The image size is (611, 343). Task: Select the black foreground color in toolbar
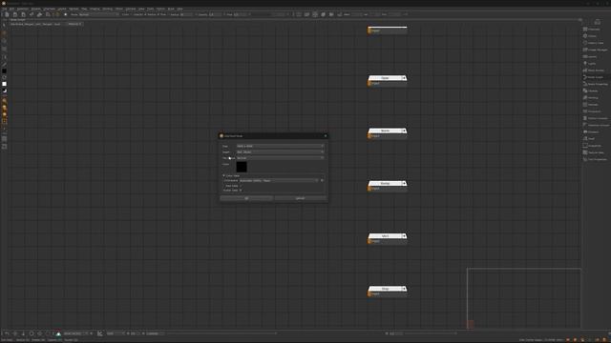pos(4,71)
